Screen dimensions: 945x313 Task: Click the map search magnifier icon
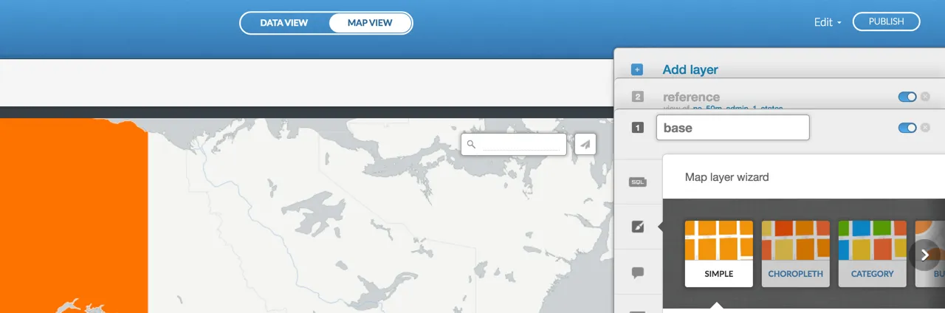(471, 145)
